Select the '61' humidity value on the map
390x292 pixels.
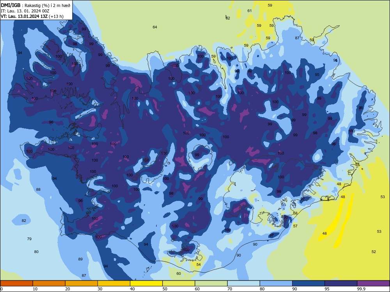[250, 11]
